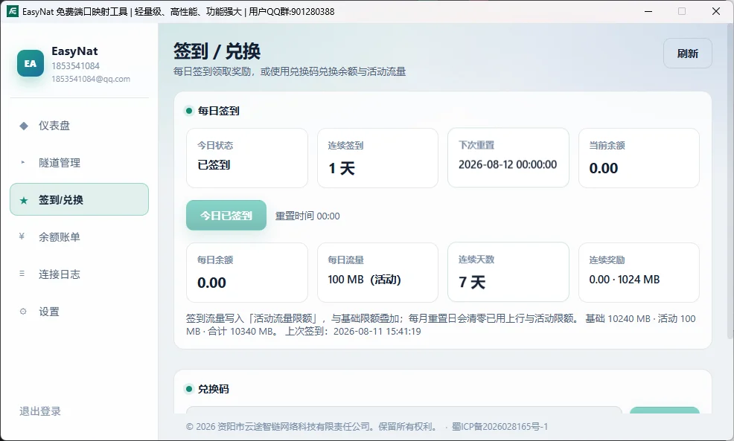Click the yen icon beside 余额账单
This screenshot has height=441, width=734.
pos(22,236)
